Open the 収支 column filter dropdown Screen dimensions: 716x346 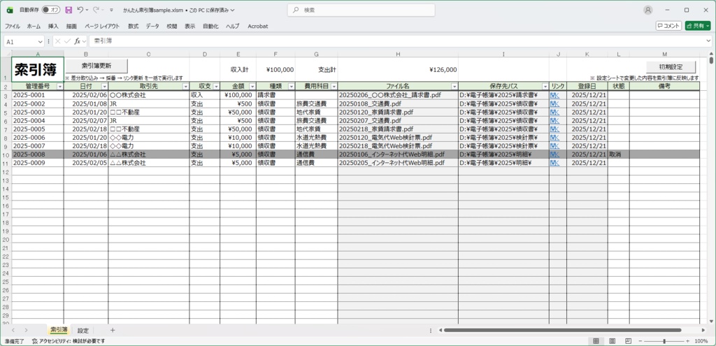tap(216, 86)
